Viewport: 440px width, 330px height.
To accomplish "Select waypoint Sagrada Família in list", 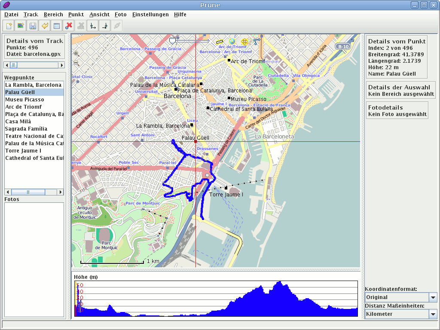I will (x=34, y=129).
